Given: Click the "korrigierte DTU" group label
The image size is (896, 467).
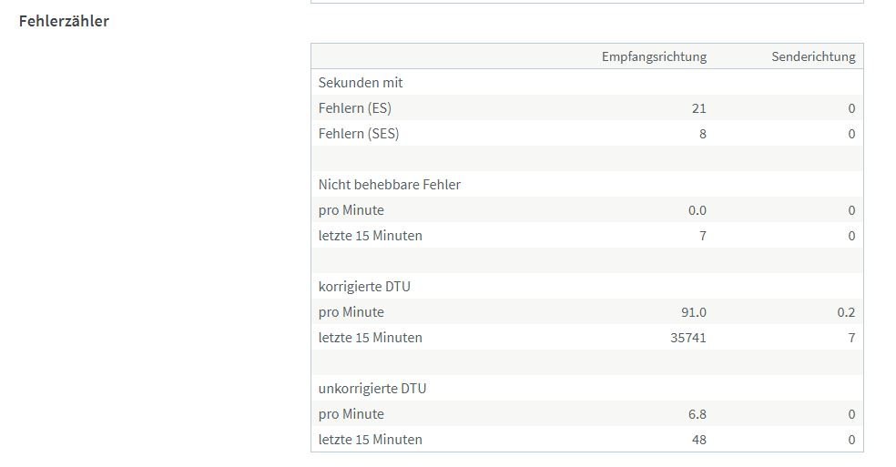Looking at the screenshot, I should click(x=364, y=287).
